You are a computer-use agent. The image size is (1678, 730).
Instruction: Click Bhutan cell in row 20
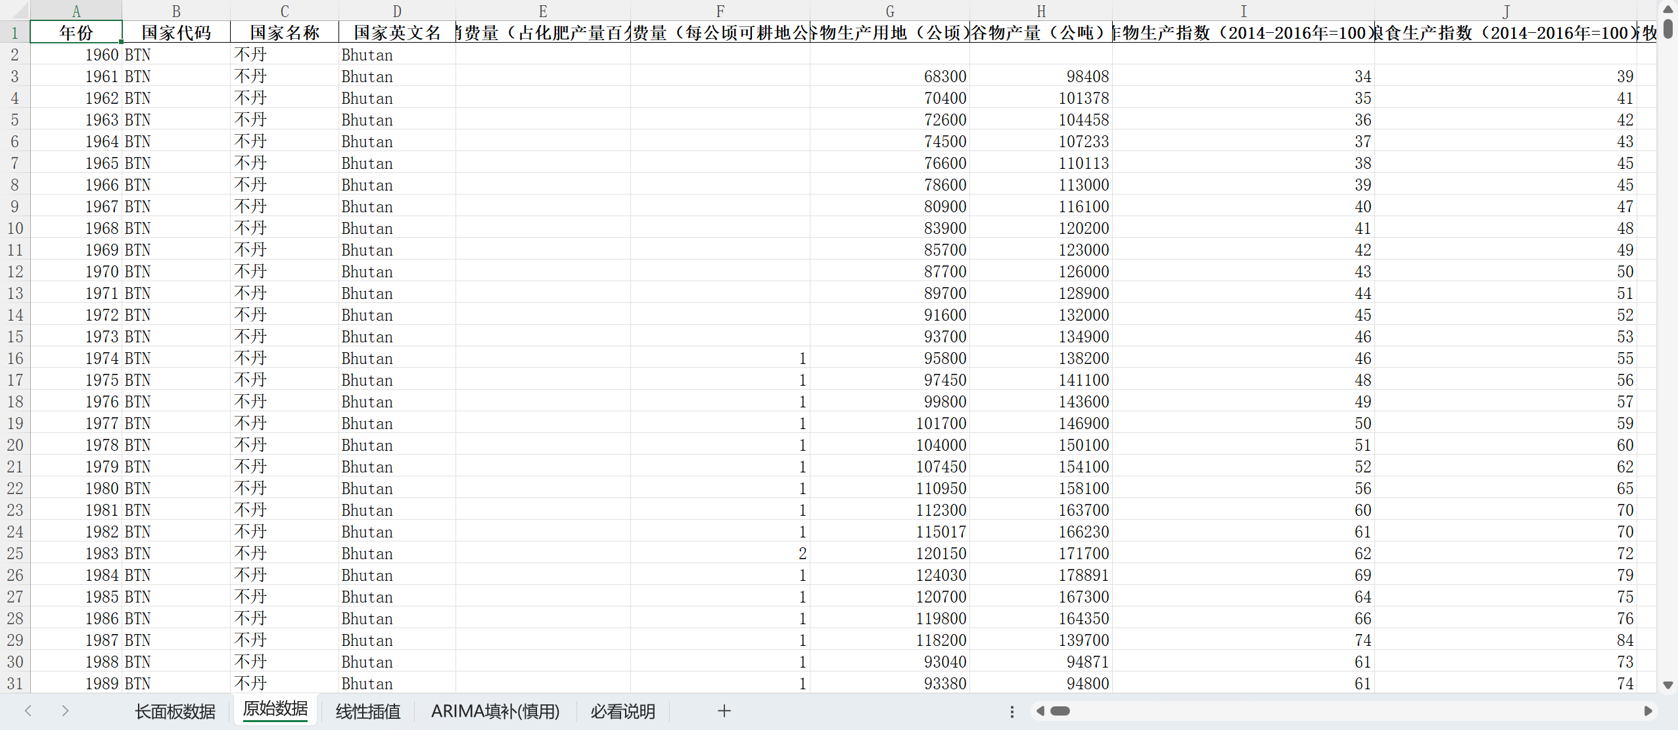pos(397,445)
